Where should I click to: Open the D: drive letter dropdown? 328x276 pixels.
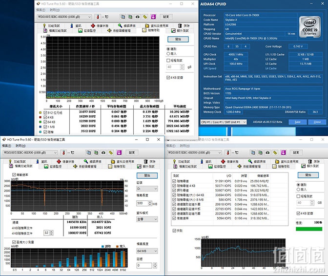click(147, 189)
